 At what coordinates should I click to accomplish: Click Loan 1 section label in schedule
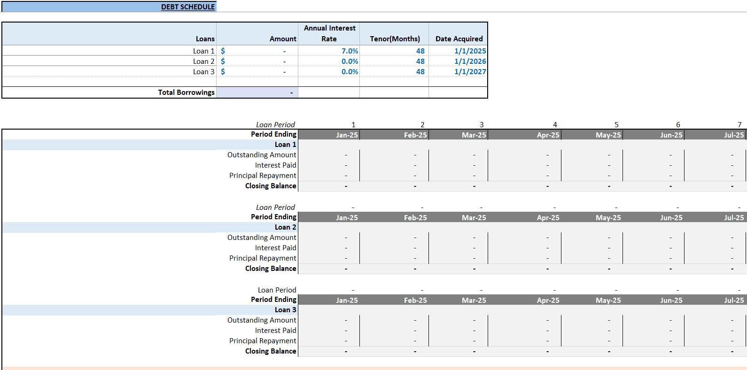pyautogui.click(x=286, y=145)
